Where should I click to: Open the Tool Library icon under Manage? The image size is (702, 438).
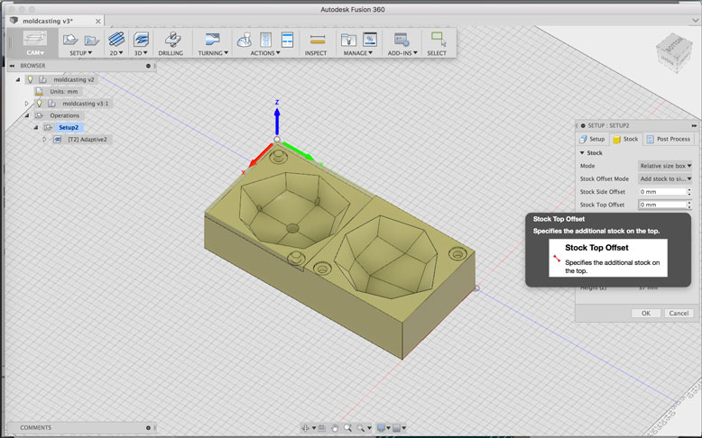(348, 40)
